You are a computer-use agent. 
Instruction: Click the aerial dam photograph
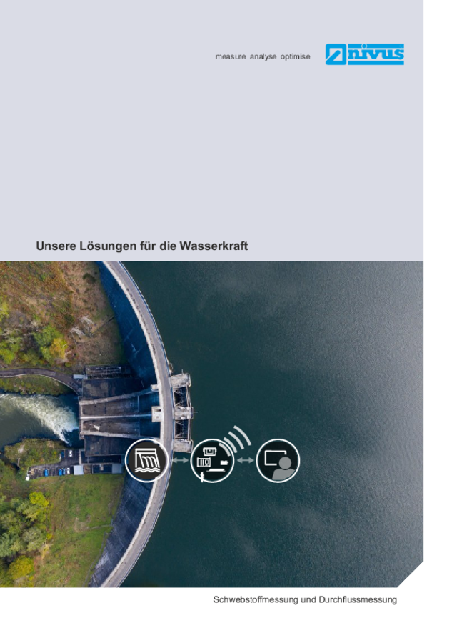click(x=211, y=424)
